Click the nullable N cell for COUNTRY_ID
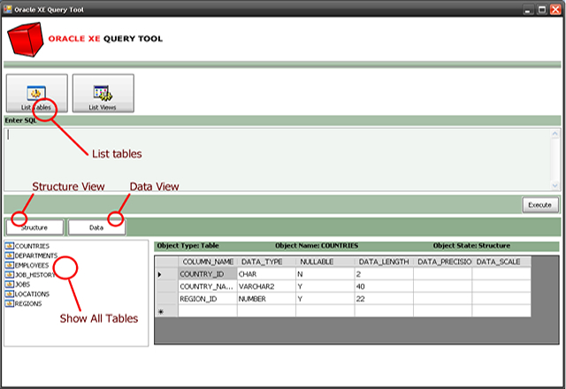The height and width of the screenshot is (389, 566). coord(325,274)
